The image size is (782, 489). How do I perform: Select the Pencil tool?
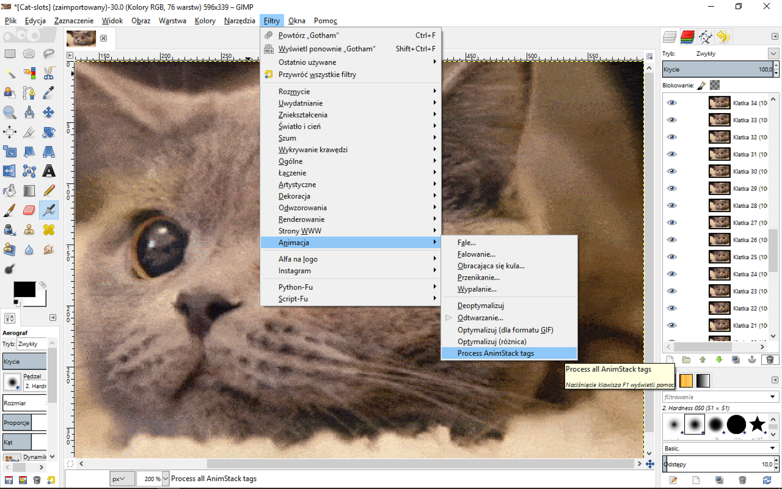[49, 191]
